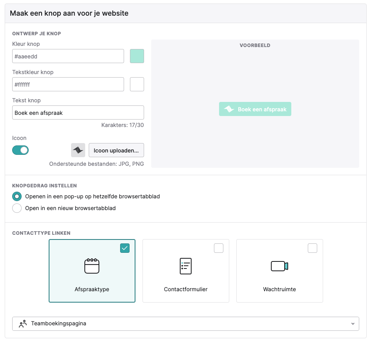The image size is (371, 341).
Task: Click the dropdown chevron arrow at the bottom
Action: (x=353, y=324)
